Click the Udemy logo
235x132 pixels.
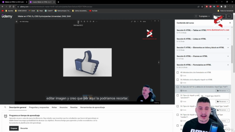click(x=7, y=16)
